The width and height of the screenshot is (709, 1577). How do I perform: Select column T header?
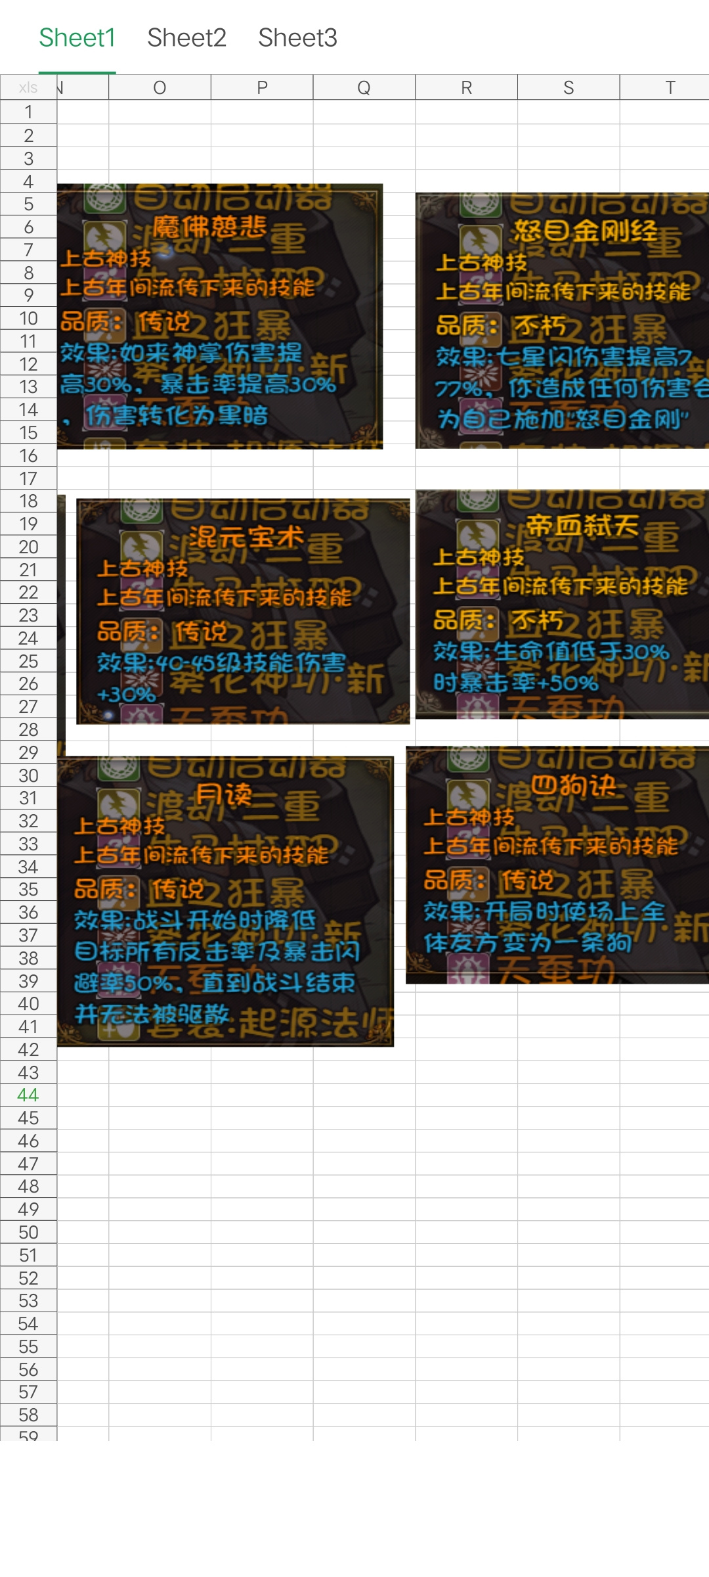point(664,87)
